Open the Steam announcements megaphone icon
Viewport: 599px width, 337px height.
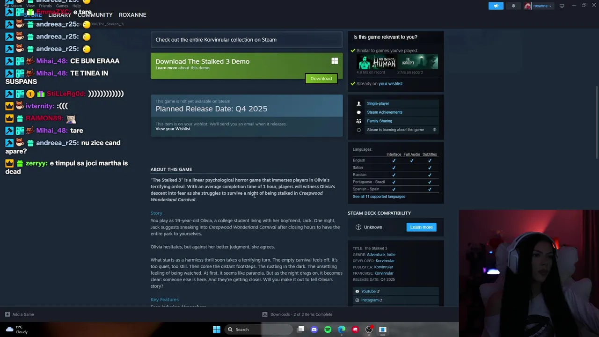[x=496, y=6]
